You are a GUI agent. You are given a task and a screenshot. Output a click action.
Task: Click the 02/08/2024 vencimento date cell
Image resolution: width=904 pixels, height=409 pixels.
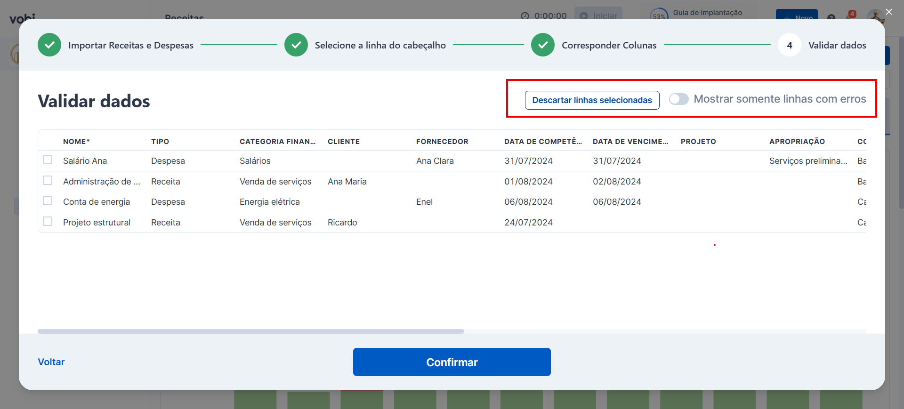[617, 182]
